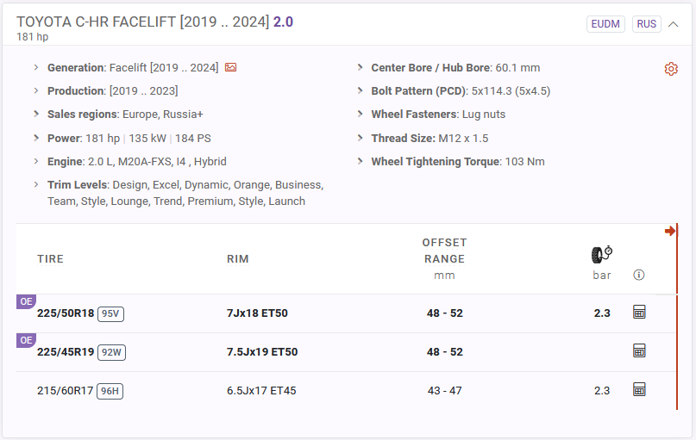Expand the Wheel Fasteners chevron
The height and width of the screenshot is (440, 696).
click(360, 114)
